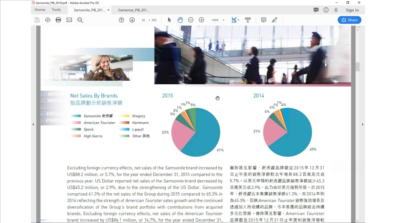Go to next page arrow
This screenshot has width=396, height=223.
132,20
